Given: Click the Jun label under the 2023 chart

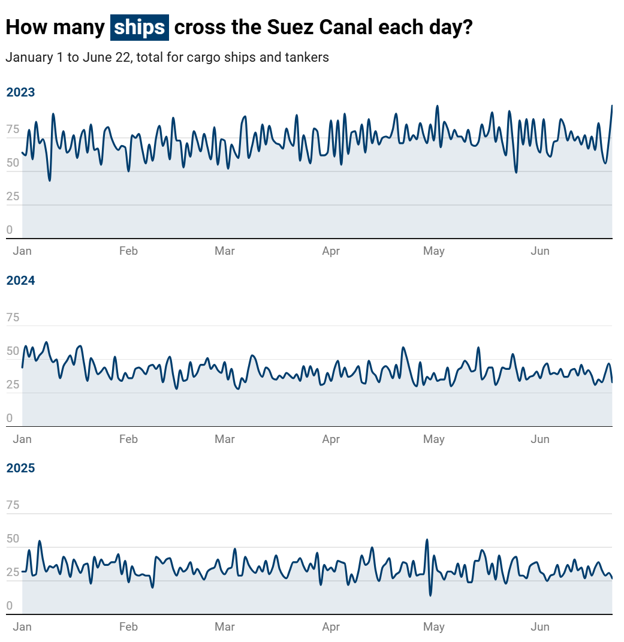Looking at the screenshot, I should (x=540, y=251).
